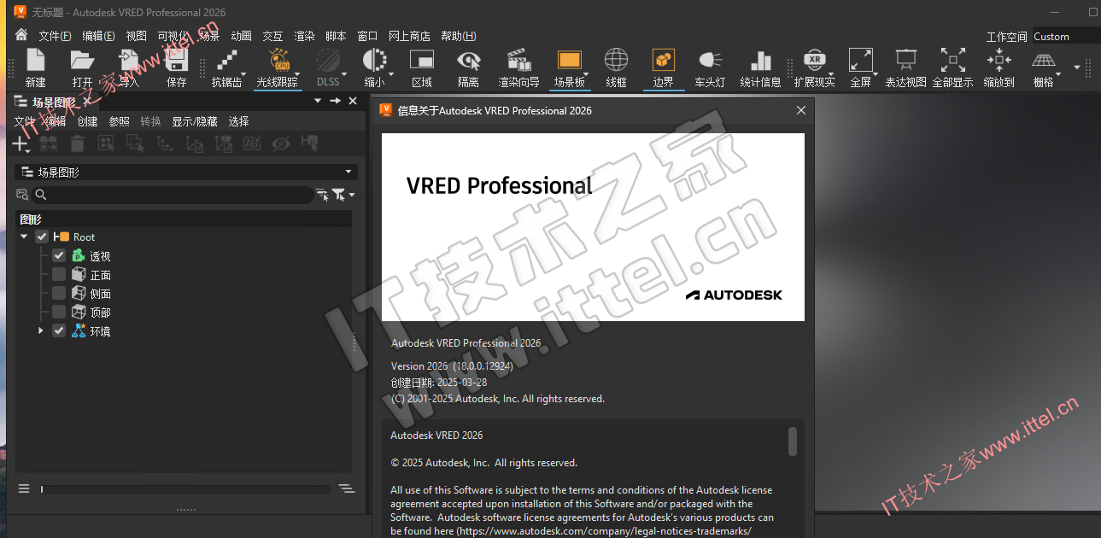Import a file using 导入
This screenshot has height=538, width=1101.
coord(129,68)
